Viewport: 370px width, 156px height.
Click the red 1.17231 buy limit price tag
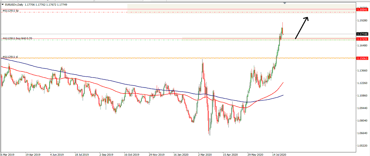(362, 39)
